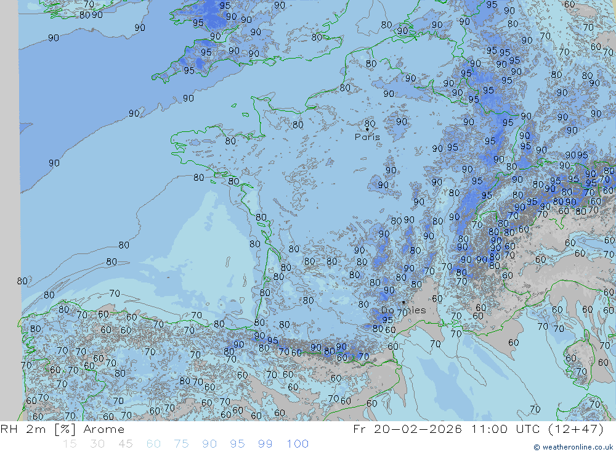Click legend value 100

coord(298,444)
